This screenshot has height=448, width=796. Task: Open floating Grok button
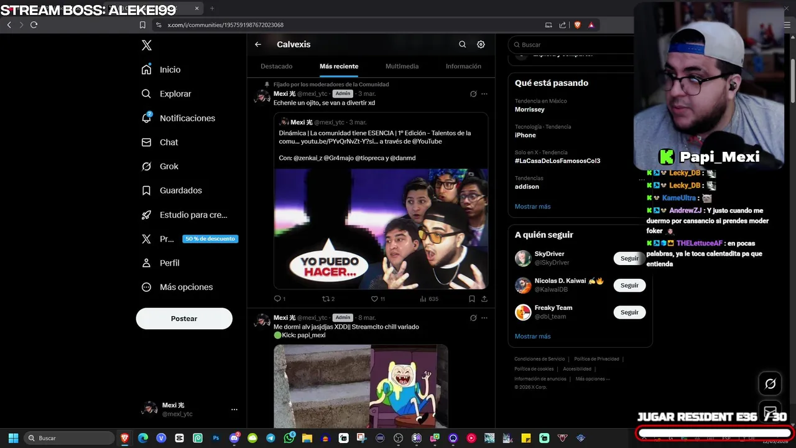tap(770, 384)
